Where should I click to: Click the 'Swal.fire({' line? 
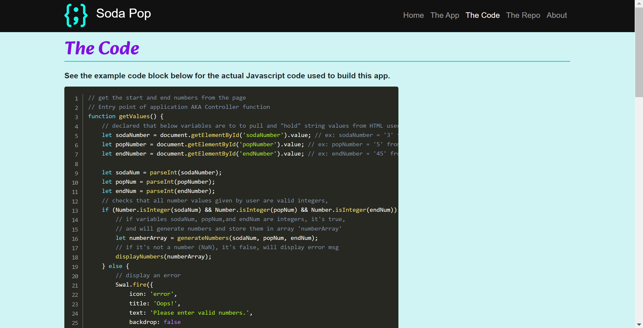134,285
